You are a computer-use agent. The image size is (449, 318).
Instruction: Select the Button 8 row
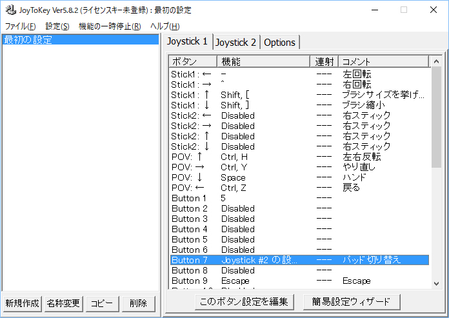pos(299,270)
